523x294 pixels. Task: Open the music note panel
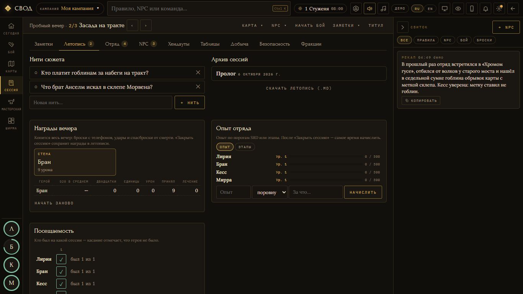point(383,8)
